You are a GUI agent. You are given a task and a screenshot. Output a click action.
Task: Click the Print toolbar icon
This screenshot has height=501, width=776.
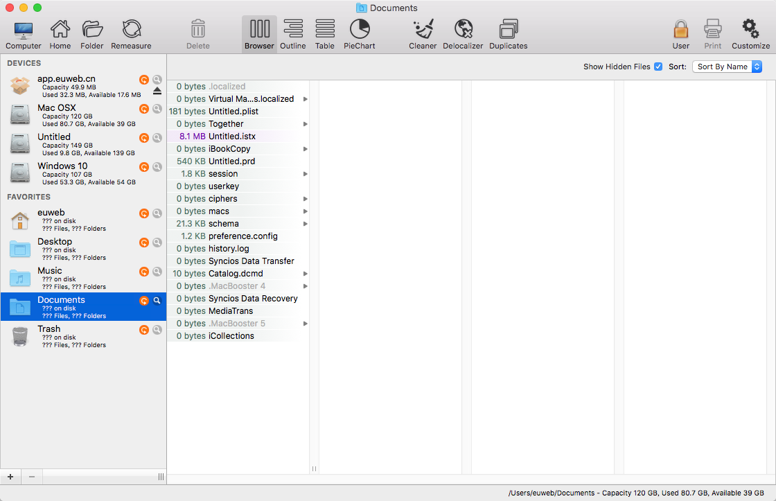713,34
